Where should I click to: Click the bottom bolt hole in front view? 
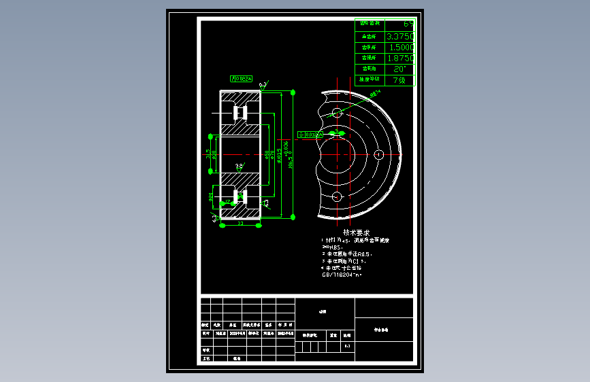pyautogui.click(x=337, y=196)
